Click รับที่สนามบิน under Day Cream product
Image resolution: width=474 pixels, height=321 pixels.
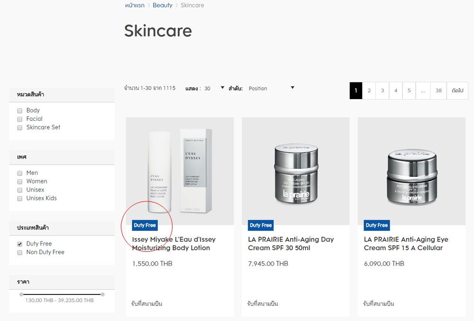tap(263, 304)
